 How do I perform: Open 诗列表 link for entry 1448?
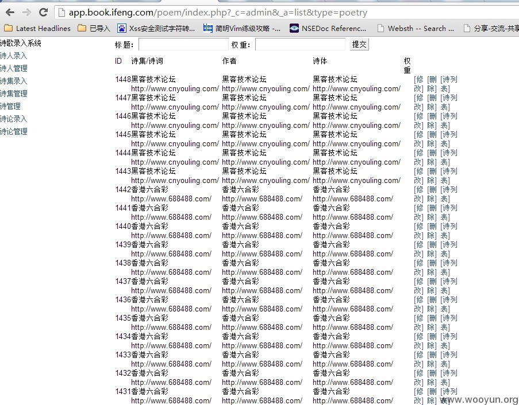449,84
